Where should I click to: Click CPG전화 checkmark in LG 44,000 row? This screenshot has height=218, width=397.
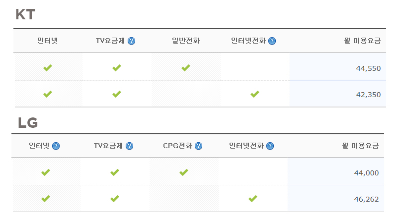coord(183,172)
